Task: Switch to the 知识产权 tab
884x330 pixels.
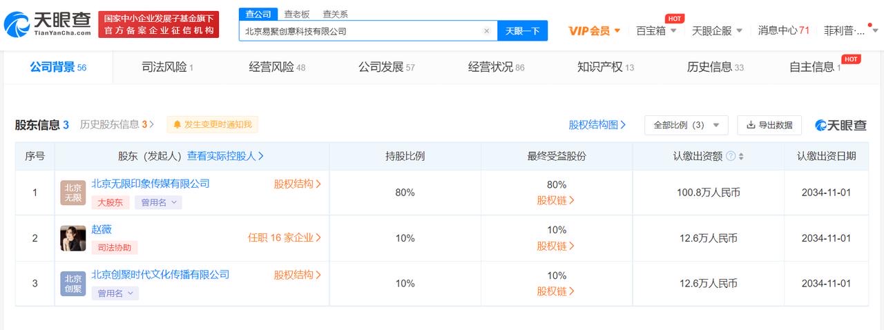Action: click(x=605, y=67)
